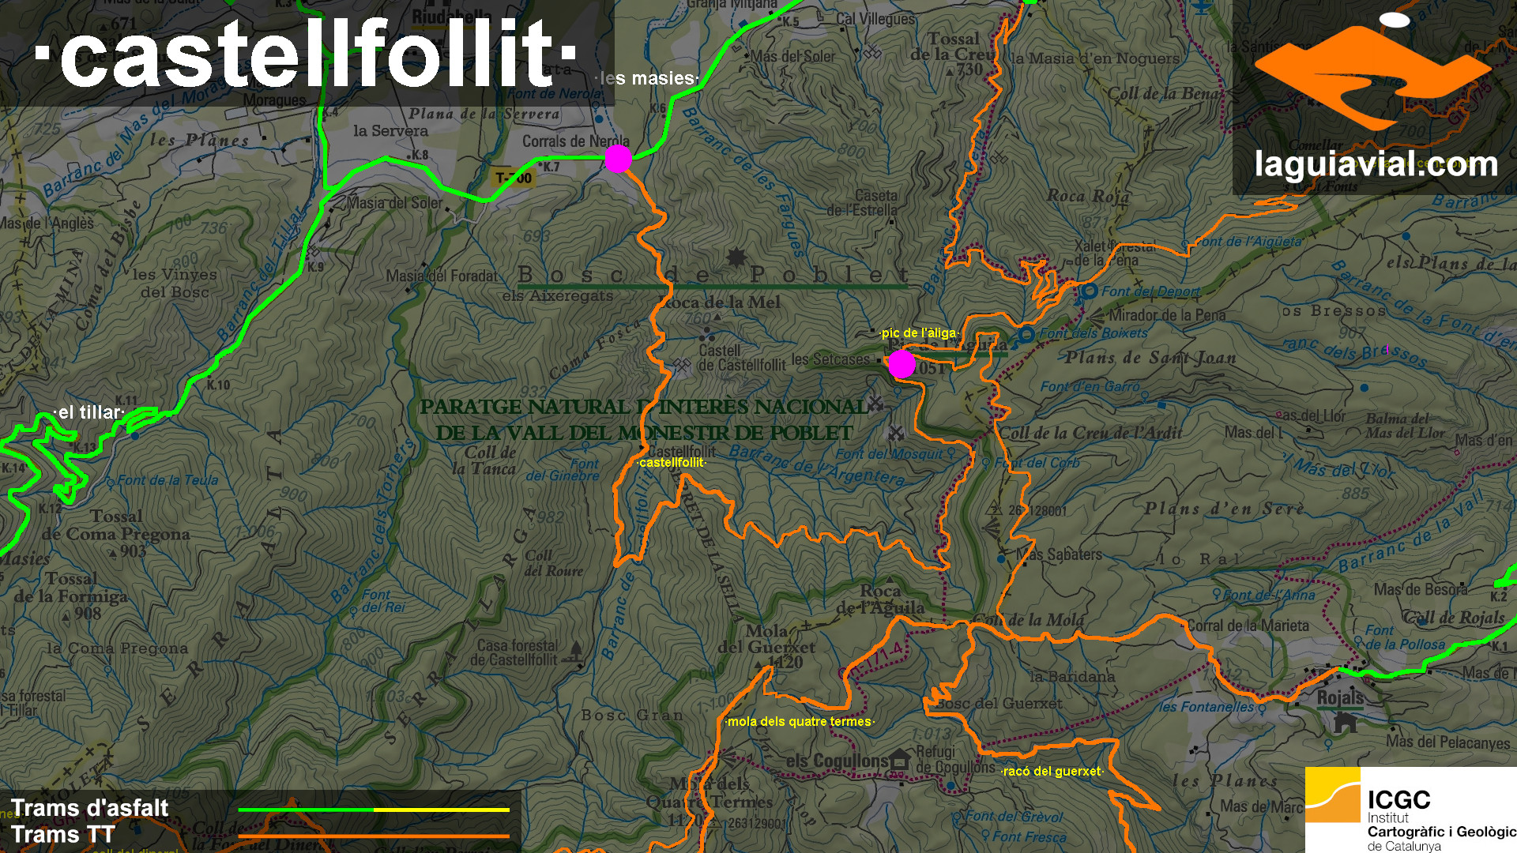This screenshot has height=853, width=1517.
Task: Click the Font del Deport spring icon
Action: tap(1090, 292)
